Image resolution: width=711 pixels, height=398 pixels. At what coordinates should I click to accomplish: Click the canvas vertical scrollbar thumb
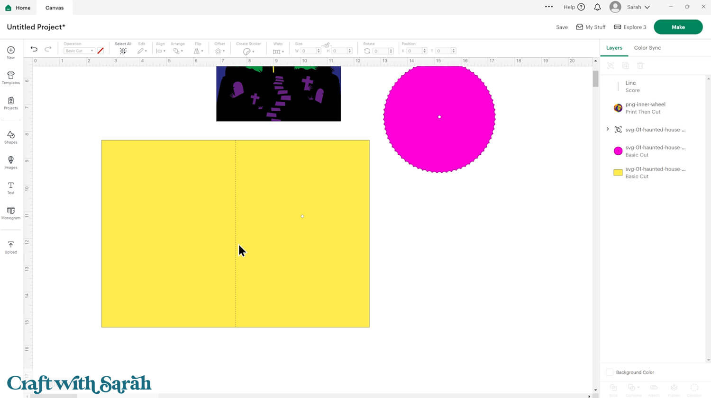(595, 79)
